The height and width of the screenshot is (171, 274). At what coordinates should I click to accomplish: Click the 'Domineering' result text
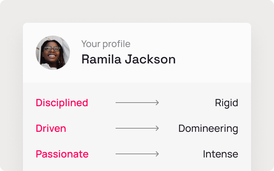point(208,128)
